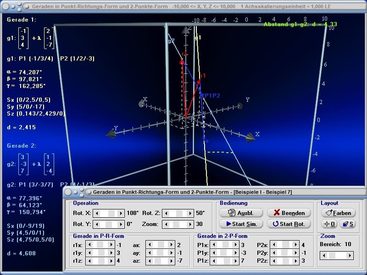Decrease P1x value with left arrow

click(x=214, y=245)
